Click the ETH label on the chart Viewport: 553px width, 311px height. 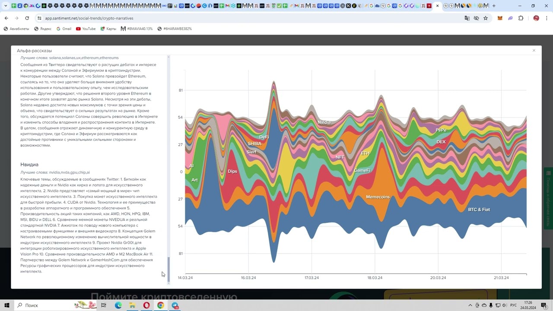click(x=365, y=153)
